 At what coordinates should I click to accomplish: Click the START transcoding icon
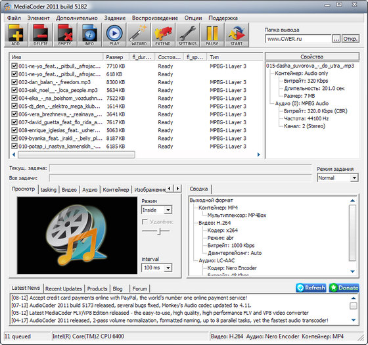(237, 35)
